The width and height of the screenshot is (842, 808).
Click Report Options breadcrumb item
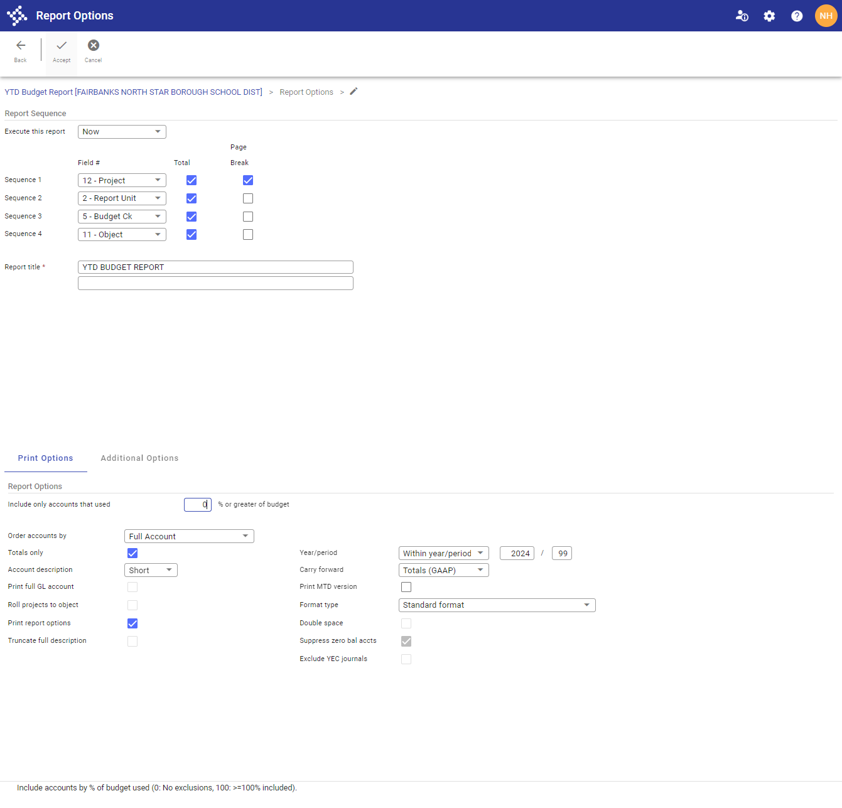(306, 92)
